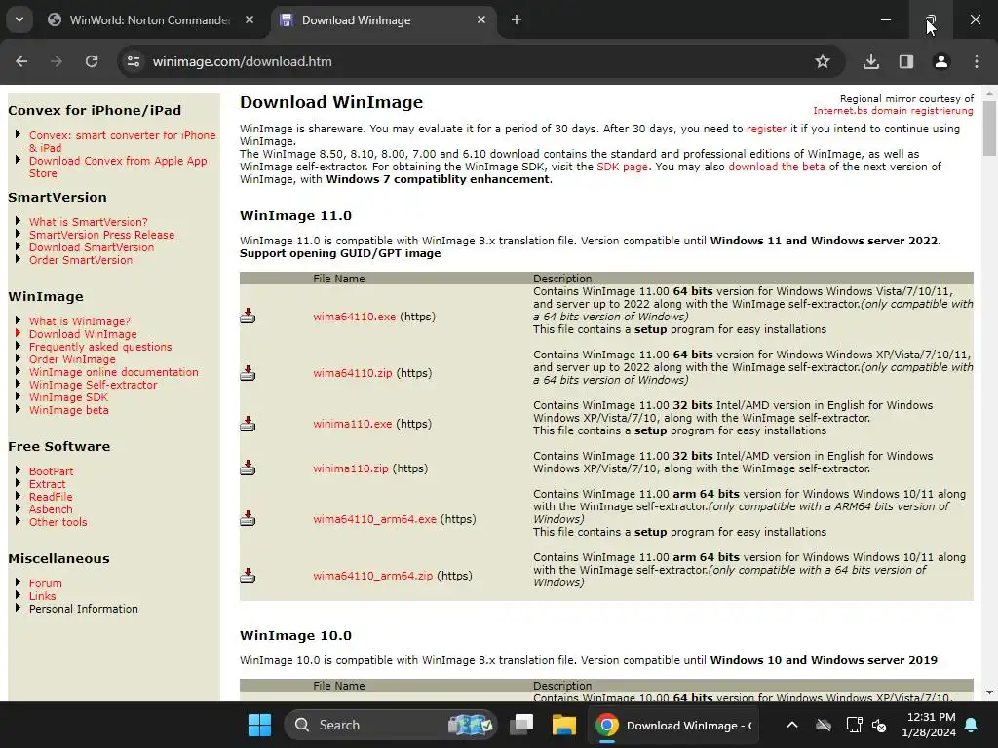
Task: Reload the page with the refresh icon
Action: pyautogui.click(x=92, y=61)
